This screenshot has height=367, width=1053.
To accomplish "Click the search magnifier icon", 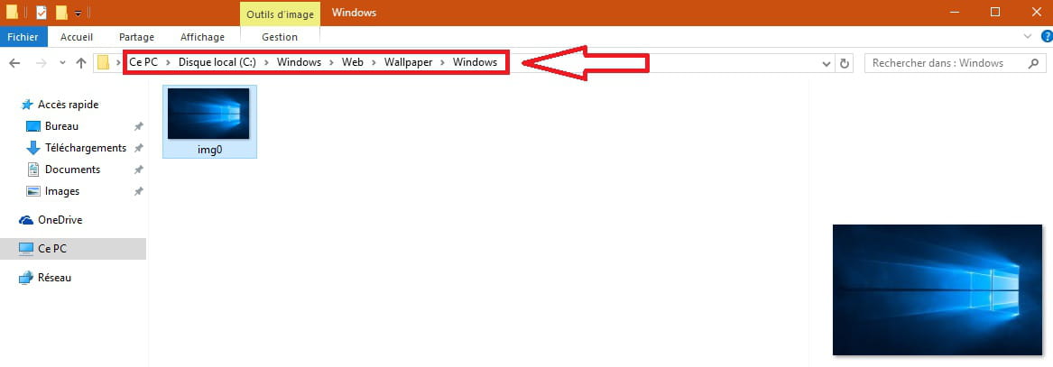I will point(1033,64).
